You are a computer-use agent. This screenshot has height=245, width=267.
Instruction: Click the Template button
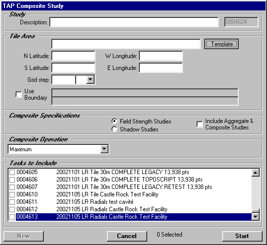[x=221, y=44]
